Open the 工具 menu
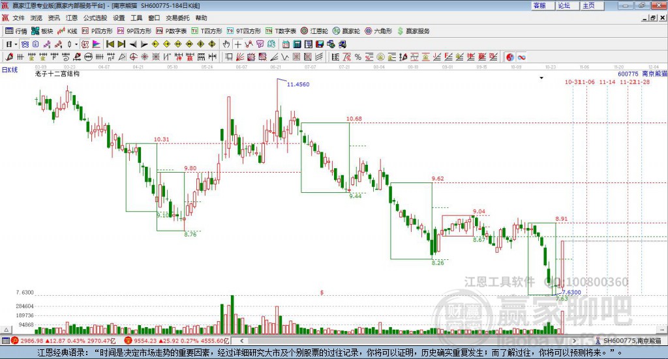668x359 pixels. click(136, 18)
